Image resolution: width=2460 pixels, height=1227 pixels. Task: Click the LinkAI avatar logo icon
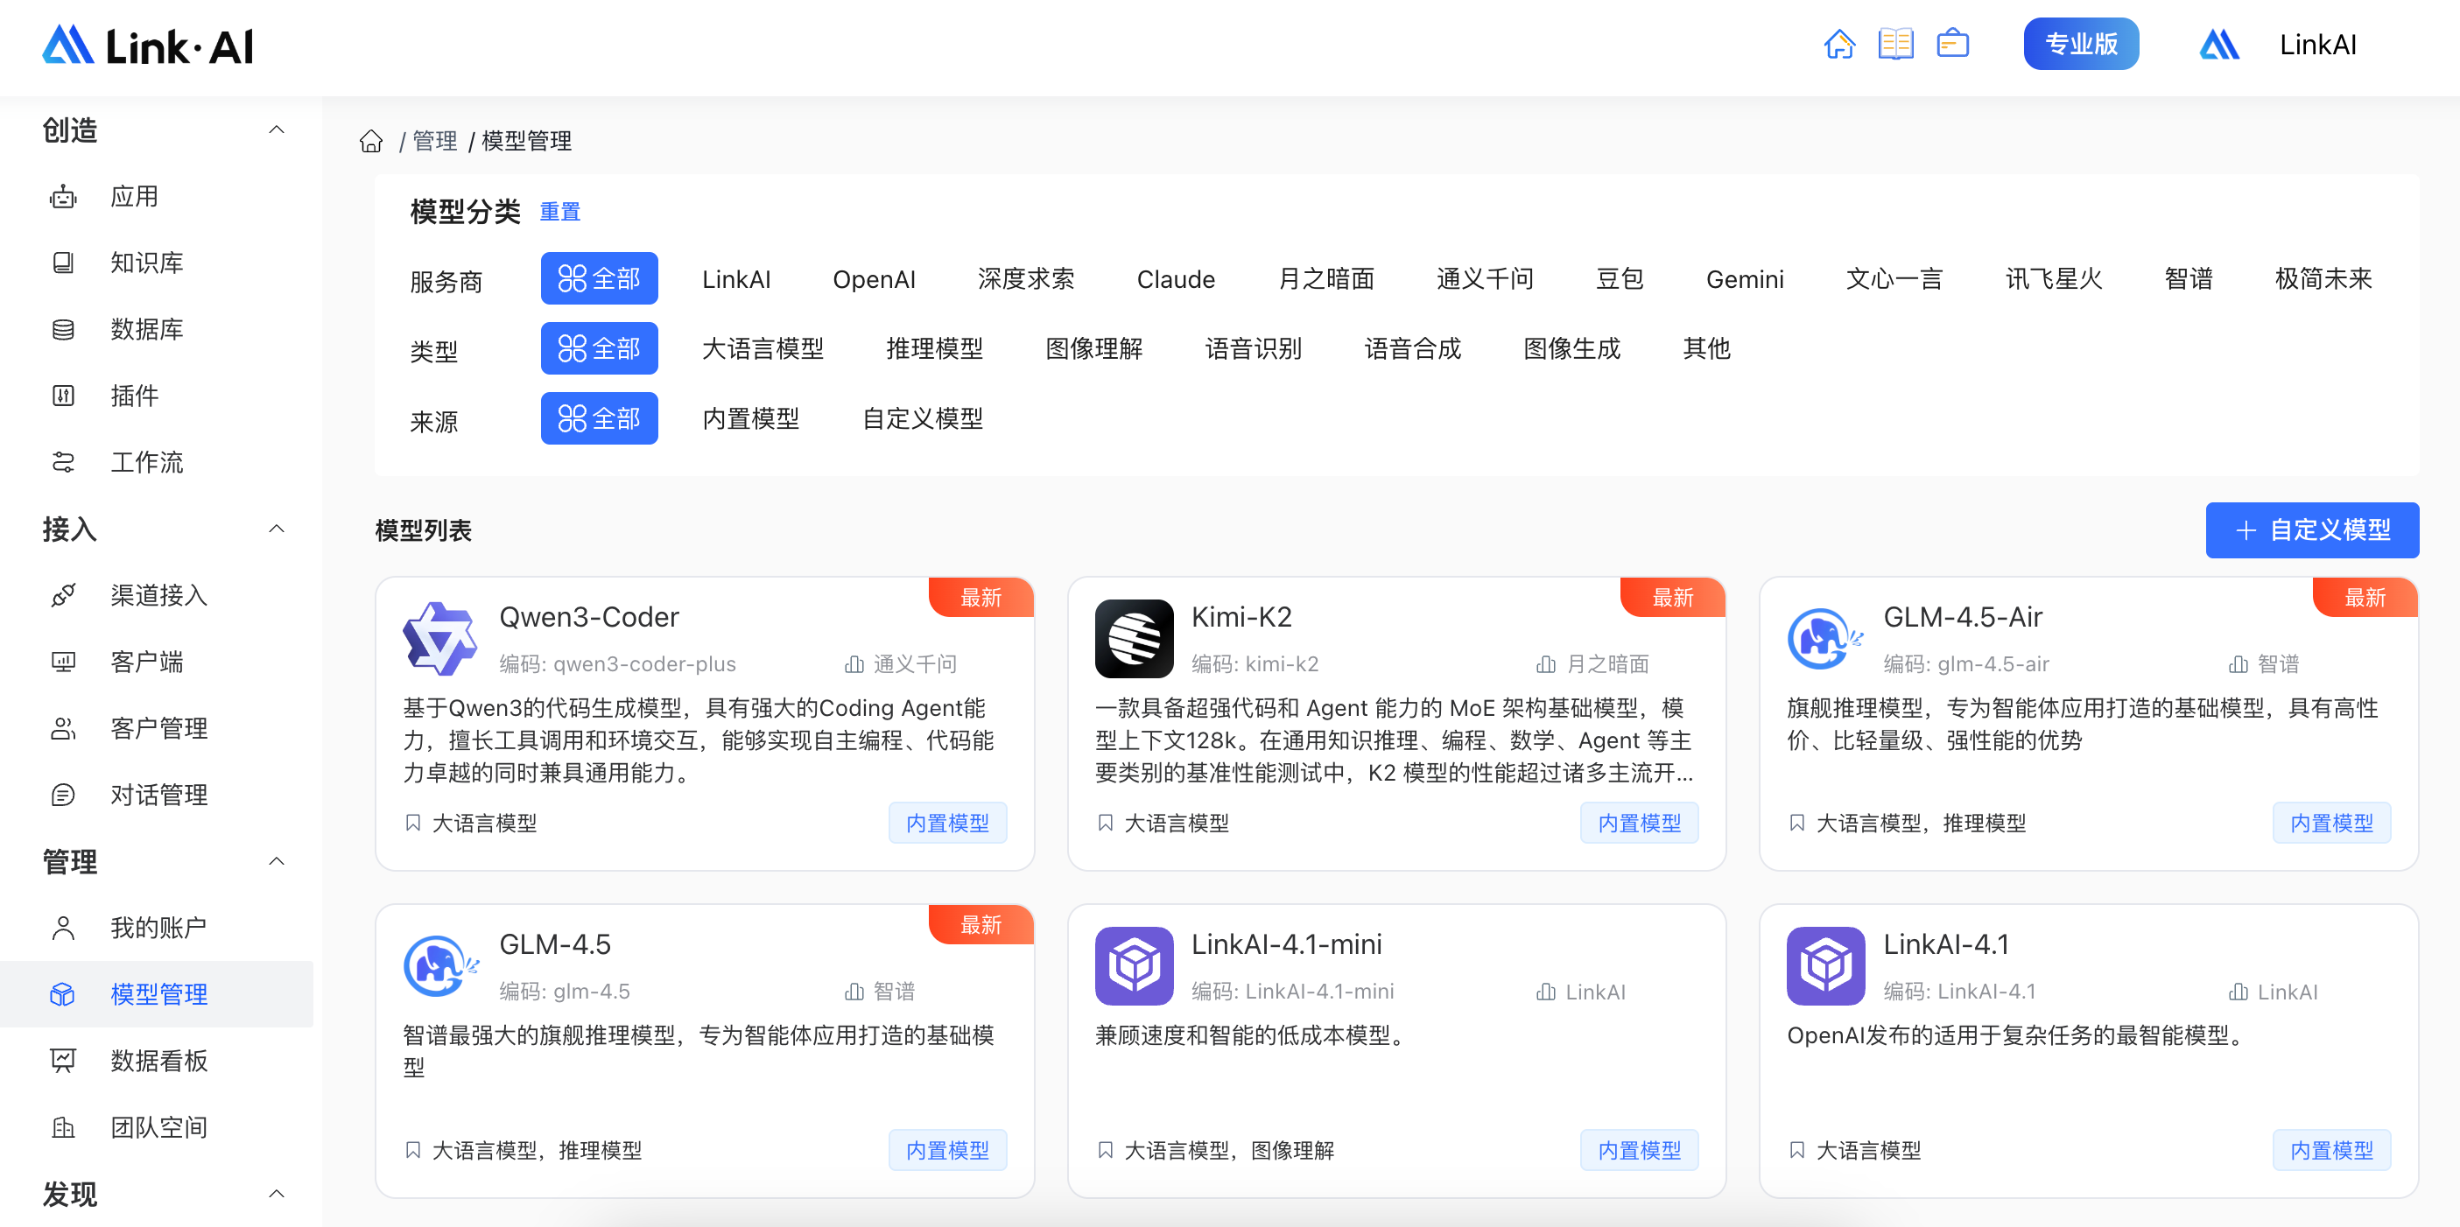2218,44
